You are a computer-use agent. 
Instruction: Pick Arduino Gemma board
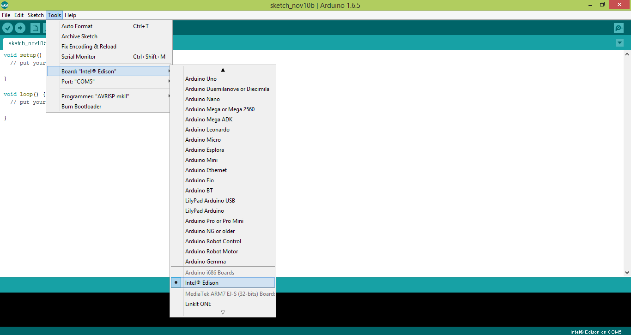(x=223, y=262)
